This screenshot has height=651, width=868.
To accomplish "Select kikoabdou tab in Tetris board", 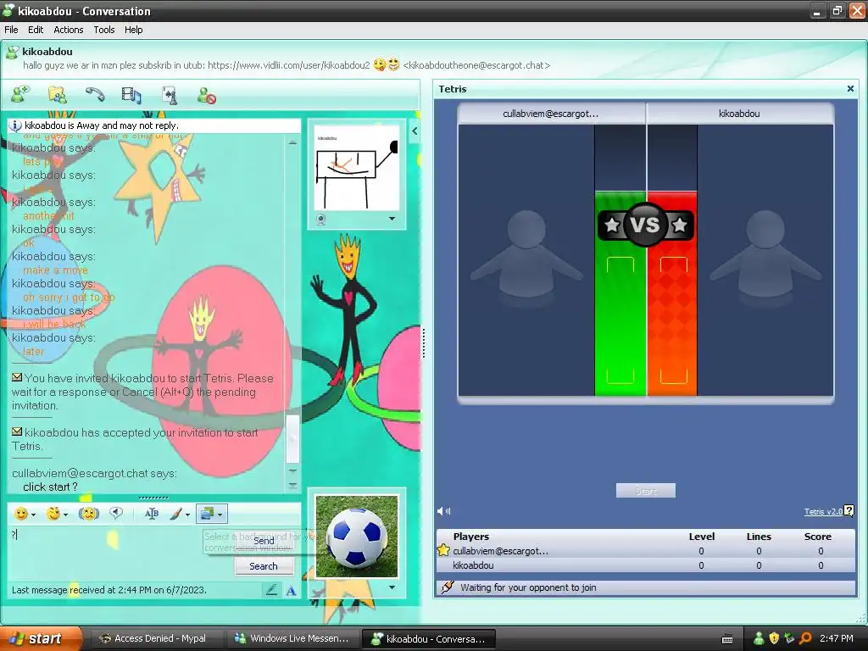I will pyautogui.click(x=739, y=114).
